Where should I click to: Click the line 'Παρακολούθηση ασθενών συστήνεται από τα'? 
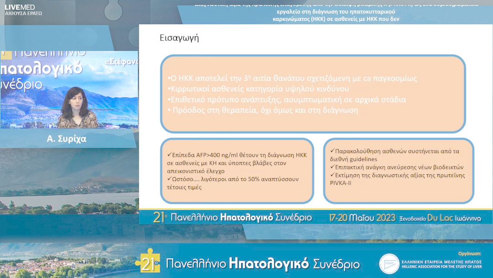(394, 151)
